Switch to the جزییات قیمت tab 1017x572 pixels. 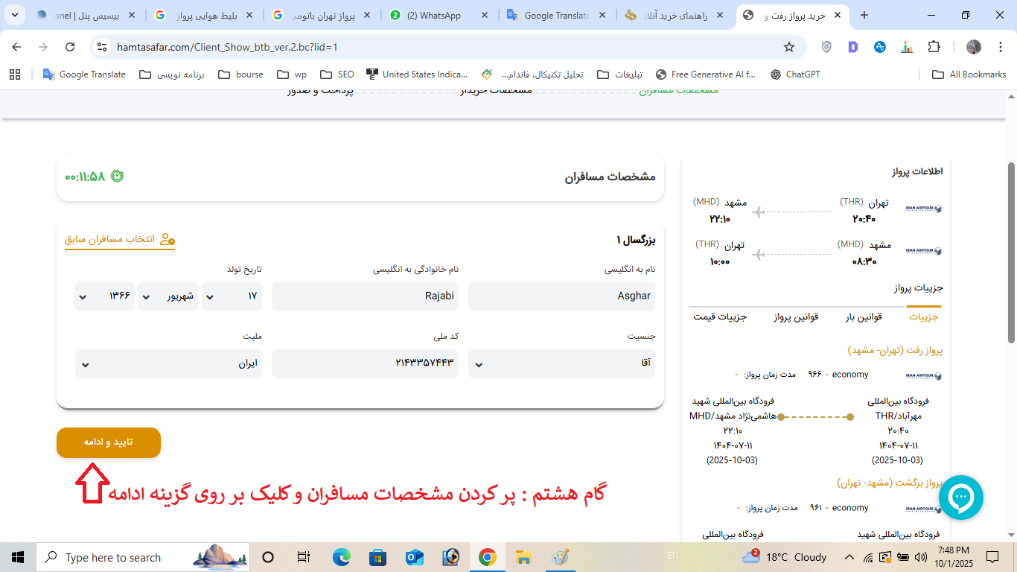tap(720, 317)
